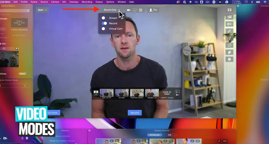
Task: Enable the Stream toggle
Action: point(104,18)
